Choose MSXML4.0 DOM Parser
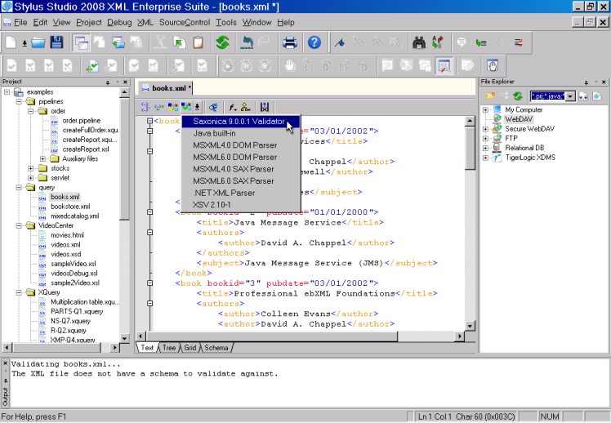The height and width of the screenshot is (423, 611). 241,145
